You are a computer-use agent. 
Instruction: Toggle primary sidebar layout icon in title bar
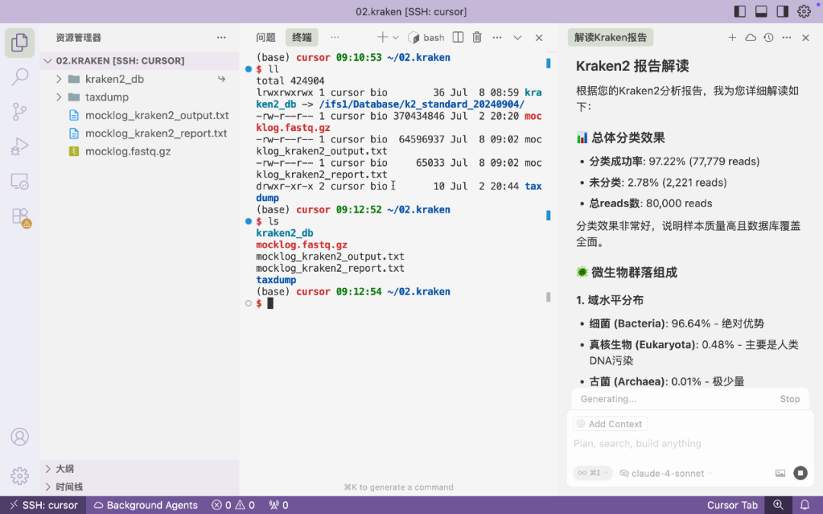(740, 11)
